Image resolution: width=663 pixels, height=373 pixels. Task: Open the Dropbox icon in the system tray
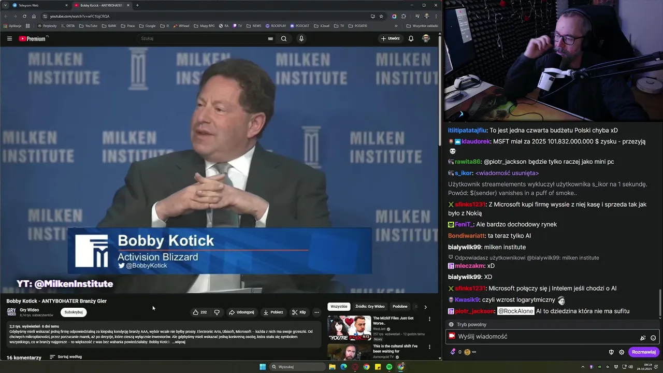tap(616, 367)
